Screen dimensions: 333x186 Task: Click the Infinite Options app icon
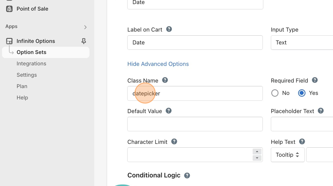9,41
